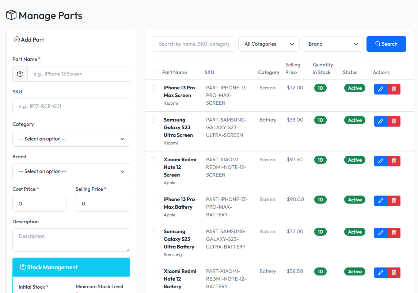Toggle the select-all checkbox in table header

point(152,73)
